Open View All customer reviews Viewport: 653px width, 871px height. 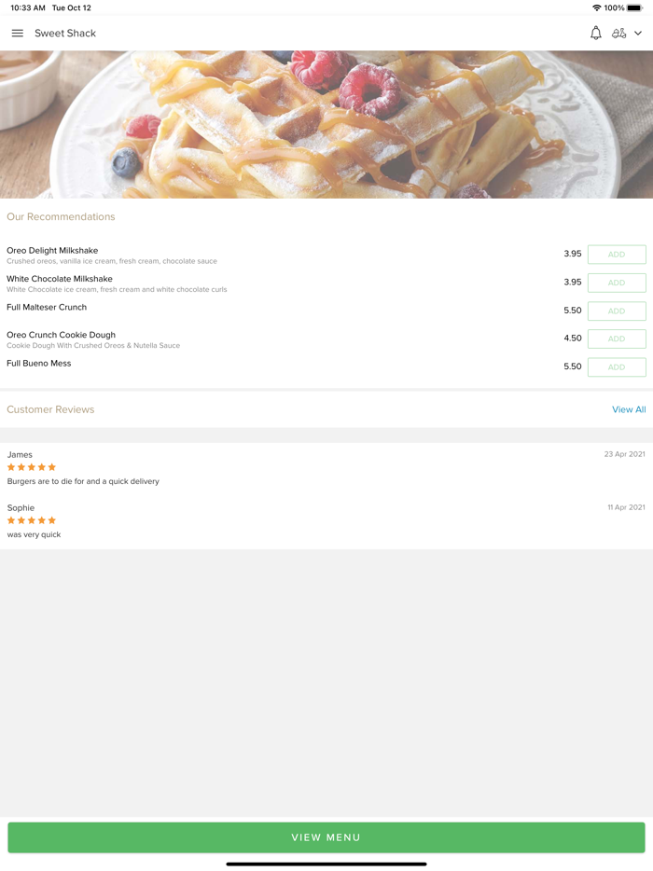pyautogui.click(x=628, y=409)
